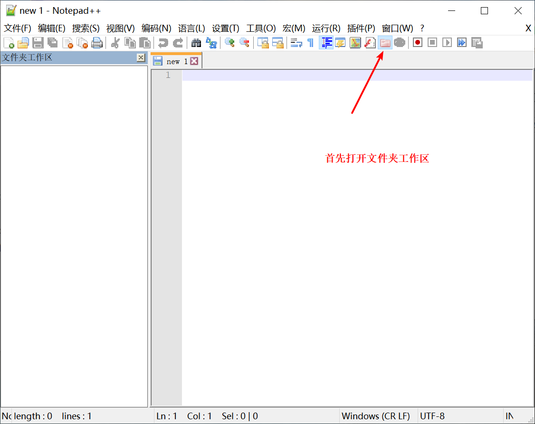Viewport: 535px width, 424px height.
Task: Zoom in using the toolbar magnifier plus
Action: click(x=229, y=43)
